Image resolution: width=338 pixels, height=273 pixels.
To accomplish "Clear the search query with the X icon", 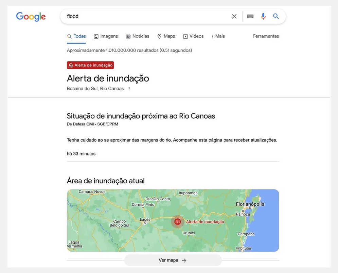I will pos(234,16).
